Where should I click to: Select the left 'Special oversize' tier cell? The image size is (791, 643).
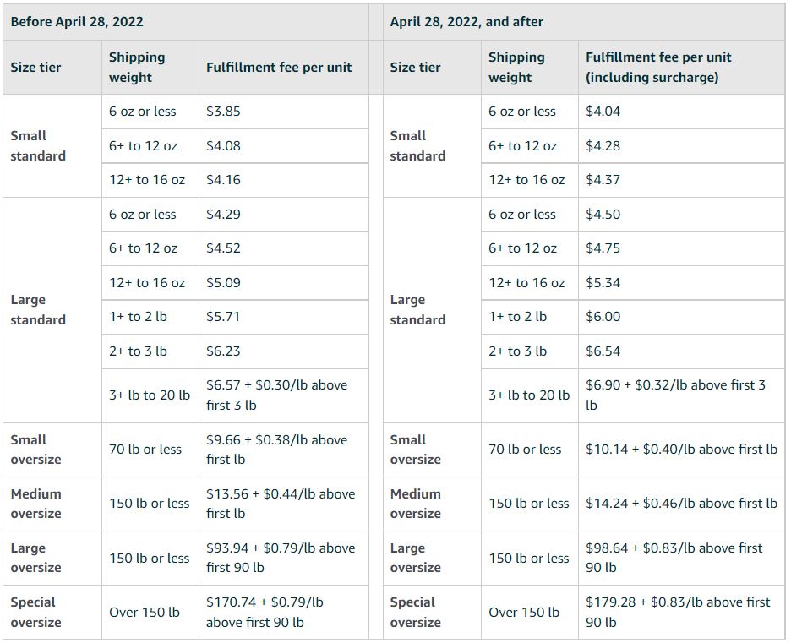click(x=35, y=613)
